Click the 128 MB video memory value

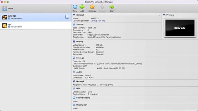pyautogui.click(x=99, y=45)
